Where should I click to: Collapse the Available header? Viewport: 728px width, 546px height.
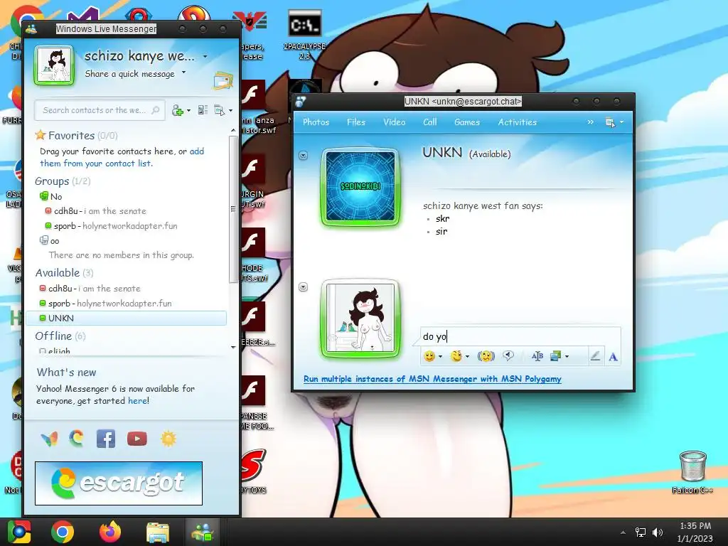[x=64, y=272]
